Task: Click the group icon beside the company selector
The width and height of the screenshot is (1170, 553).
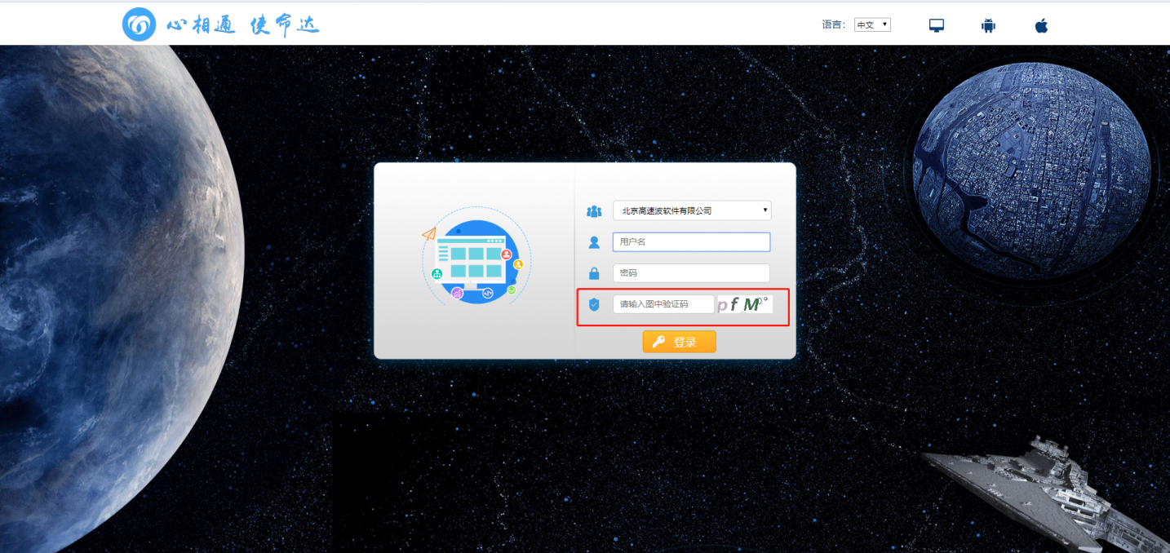Action: pyautogui.click(x=594, y=211)
